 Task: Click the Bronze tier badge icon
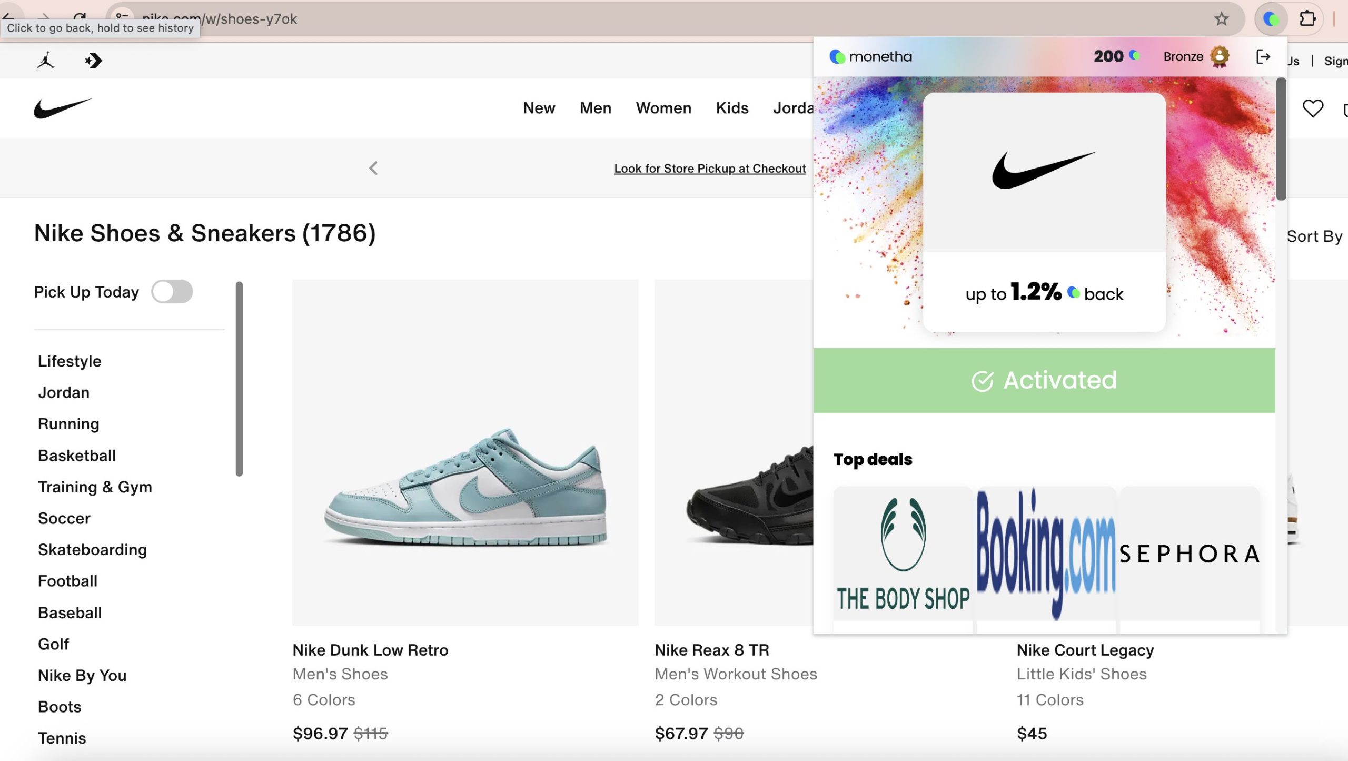1220,56
